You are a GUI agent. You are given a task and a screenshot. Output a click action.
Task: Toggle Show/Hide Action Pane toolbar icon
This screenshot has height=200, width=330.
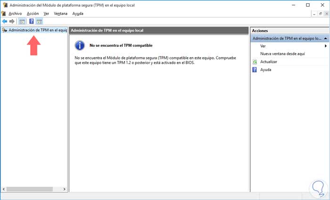39,21
